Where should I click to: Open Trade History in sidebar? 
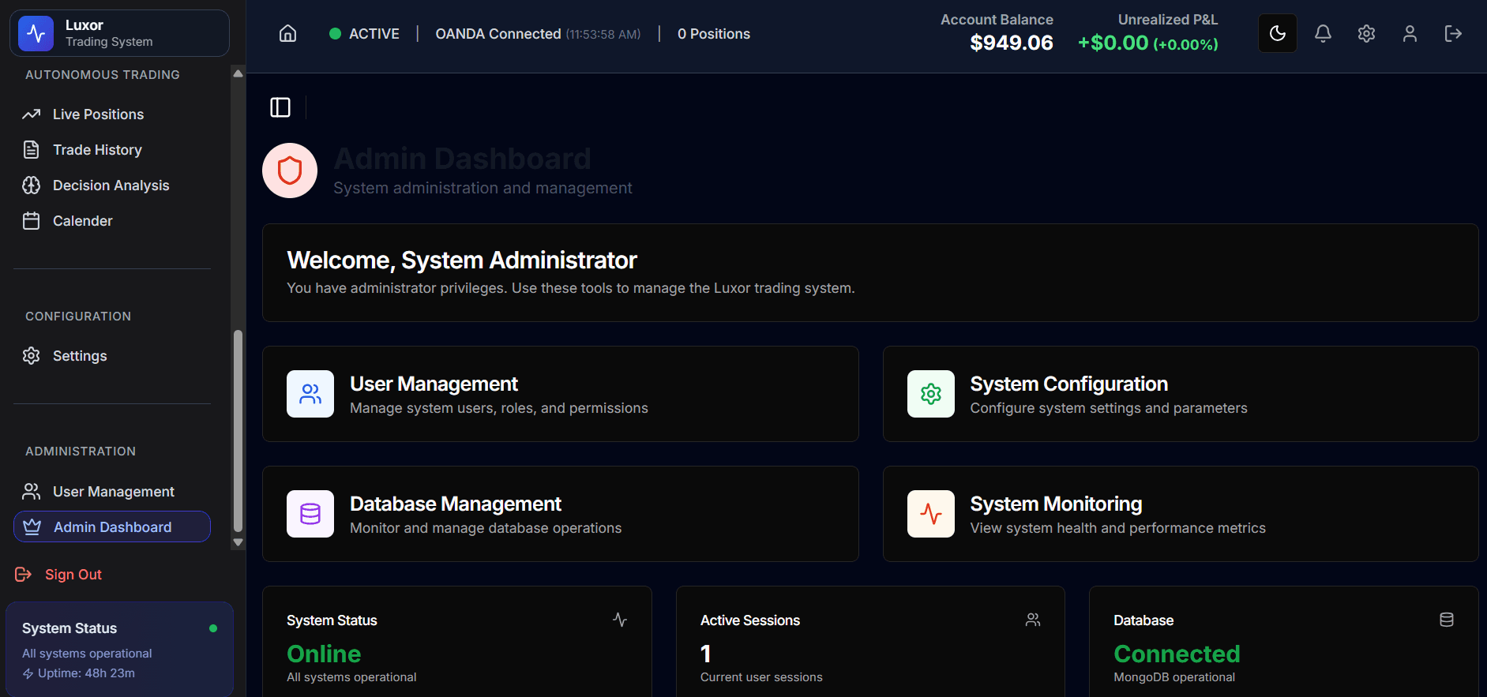112,150
